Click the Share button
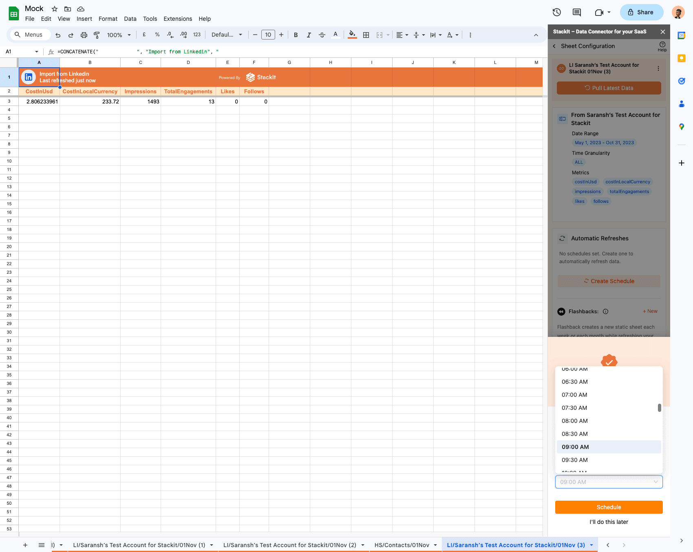This screenshot has width=693, height=552. coord(642,12)
